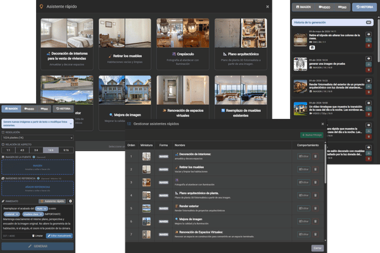This screenshot has height=253, width=380.
Task: Select the 4:3 aspect ratio
Action: tap(22, 151)
